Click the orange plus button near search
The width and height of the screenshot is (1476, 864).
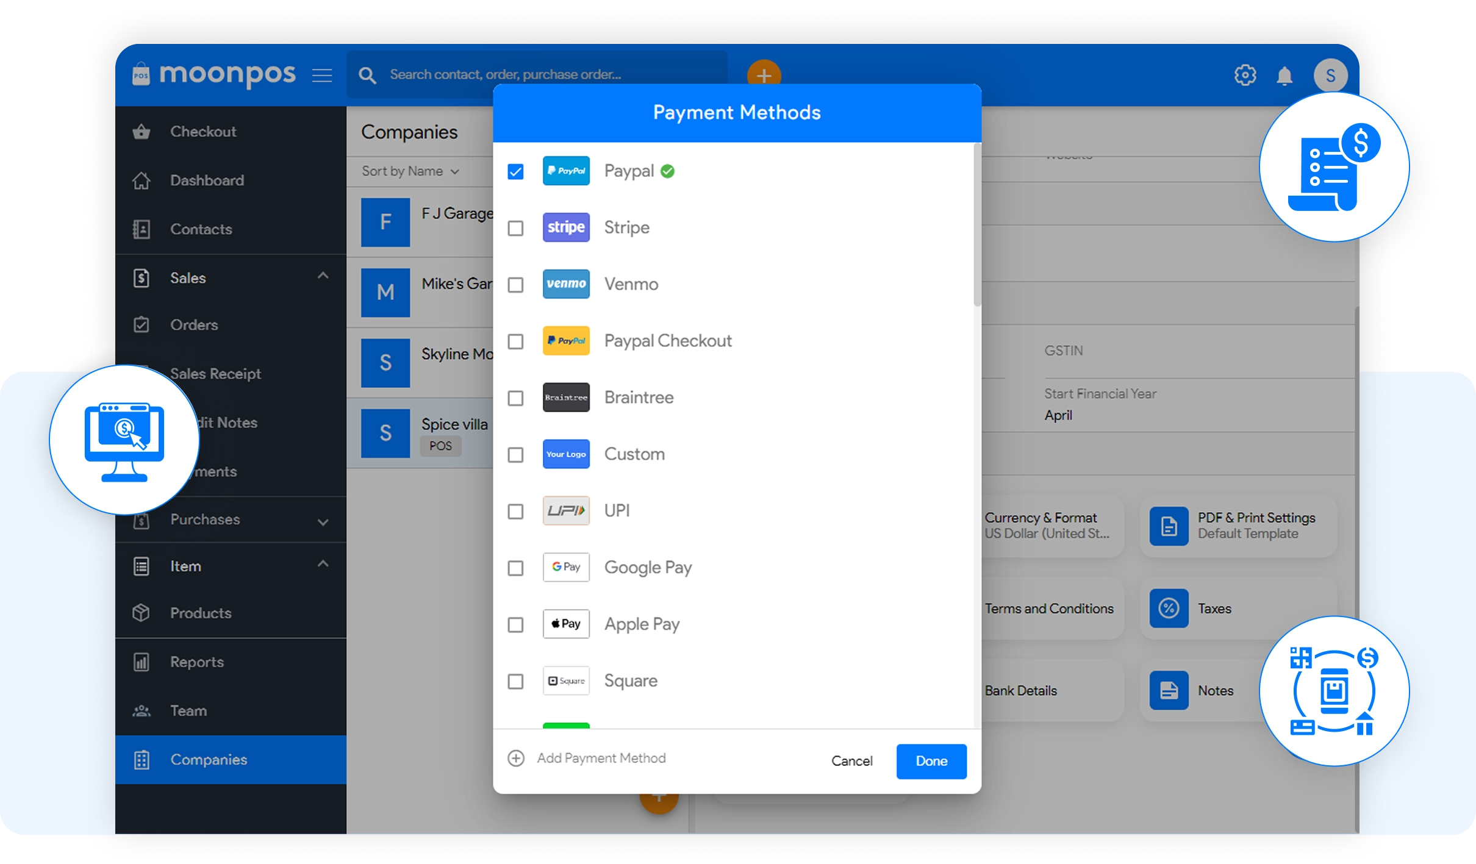764,74
